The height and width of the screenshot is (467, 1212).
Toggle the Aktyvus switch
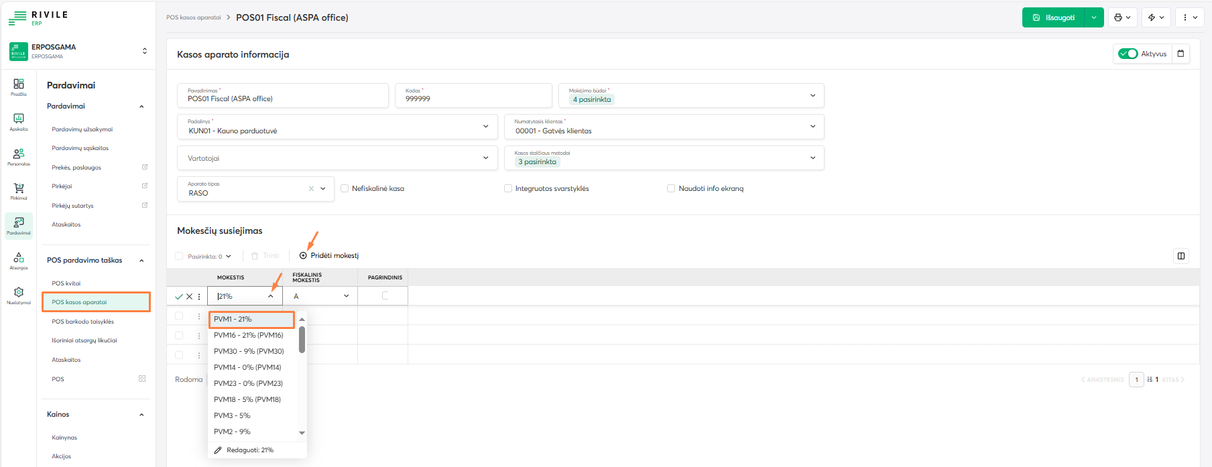point(1128,54)
